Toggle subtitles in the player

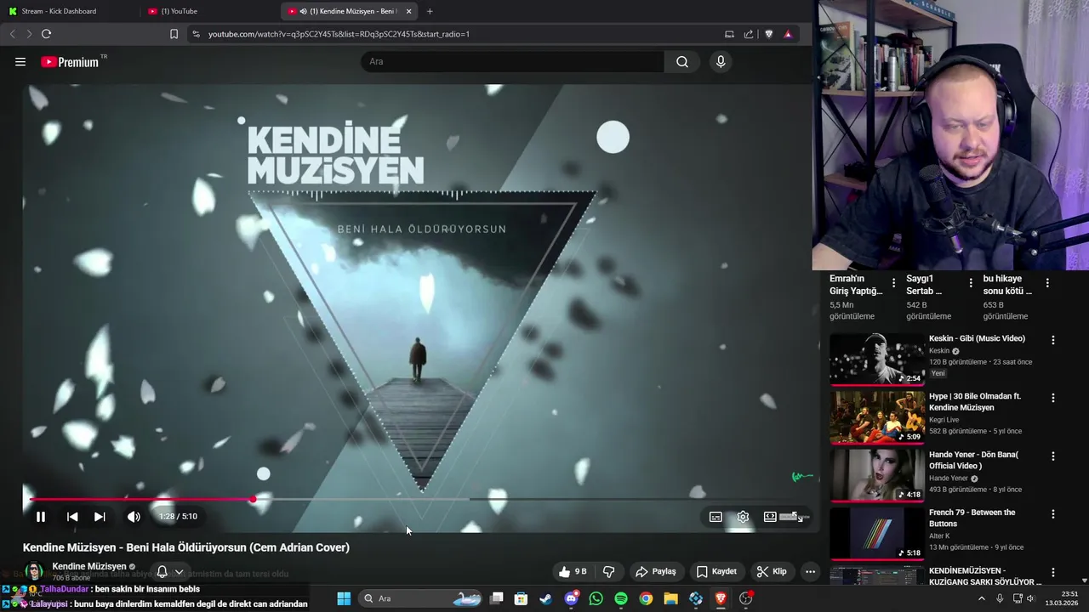pos(716,517)
